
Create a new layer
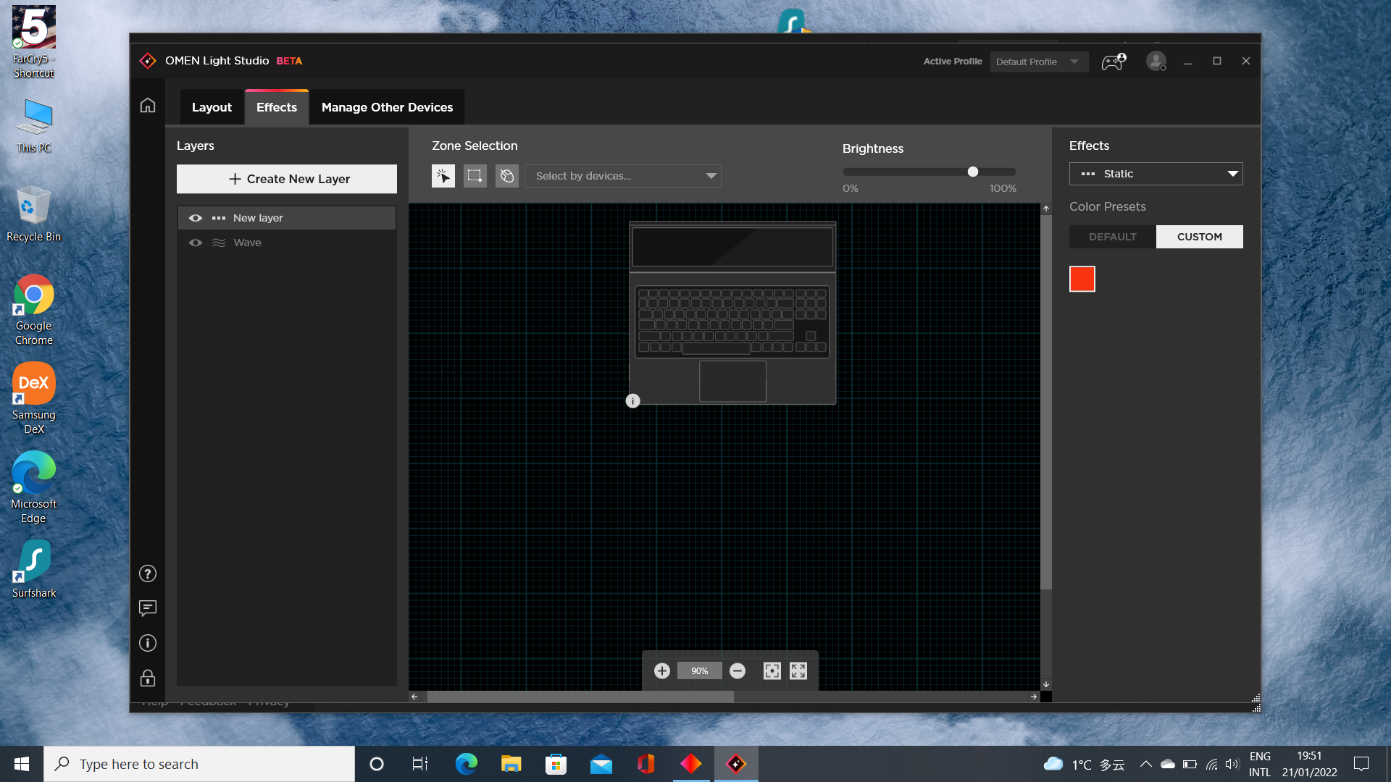pos(287,178)
